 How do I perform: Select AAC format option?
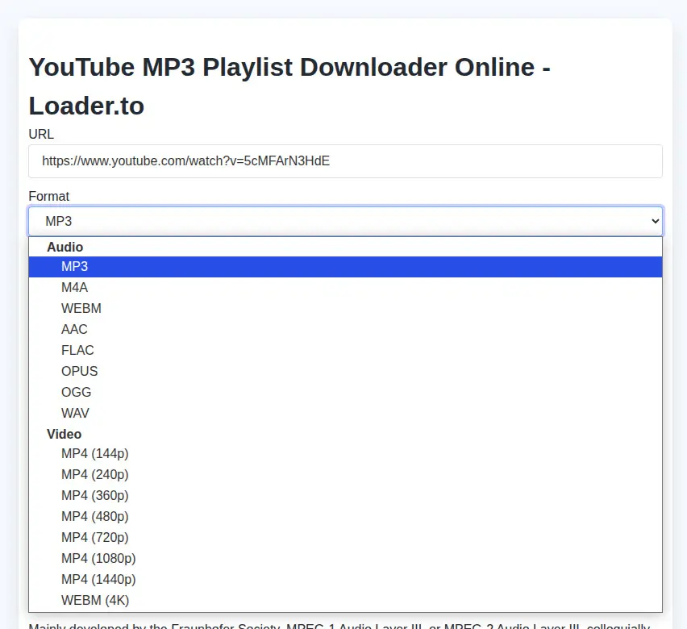345,329
